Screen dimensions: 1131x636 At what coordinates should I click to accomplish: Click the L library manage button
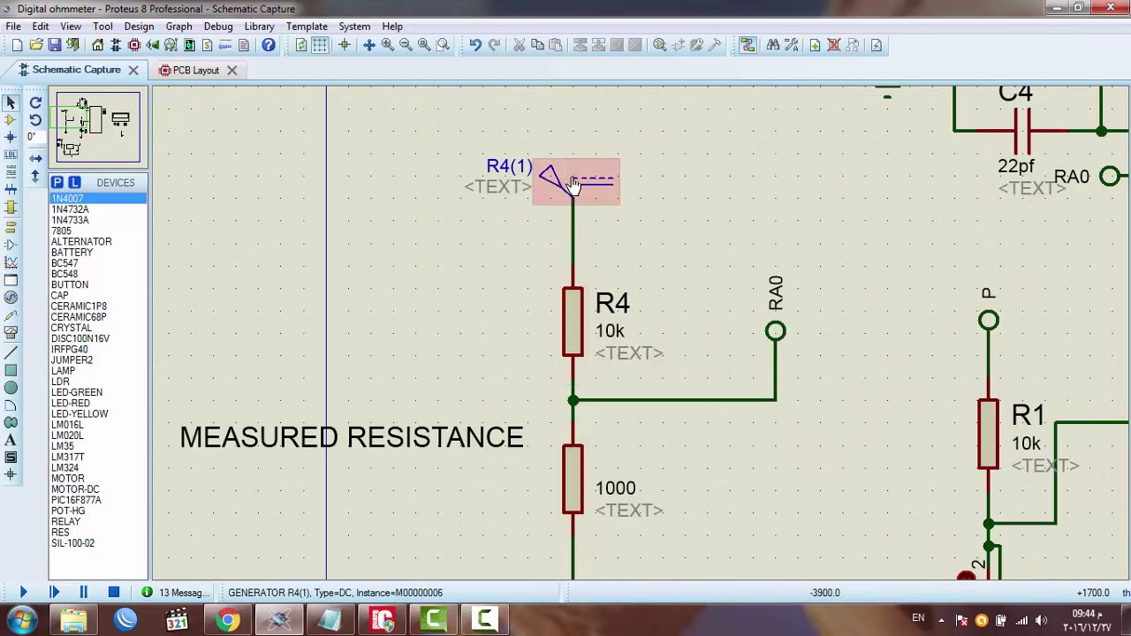click(x=74, y=183)
